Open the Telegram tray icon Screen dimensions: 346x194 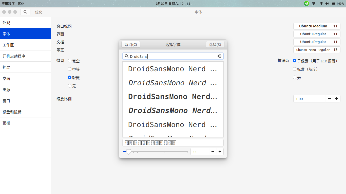pos(306,4)
